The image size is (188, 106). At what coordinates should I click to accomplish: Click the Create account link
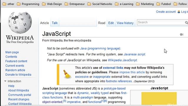pos(166,12)
